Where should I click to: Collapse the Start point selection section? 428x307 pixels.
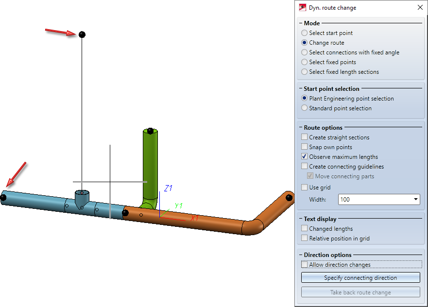[x=301, y=89]
